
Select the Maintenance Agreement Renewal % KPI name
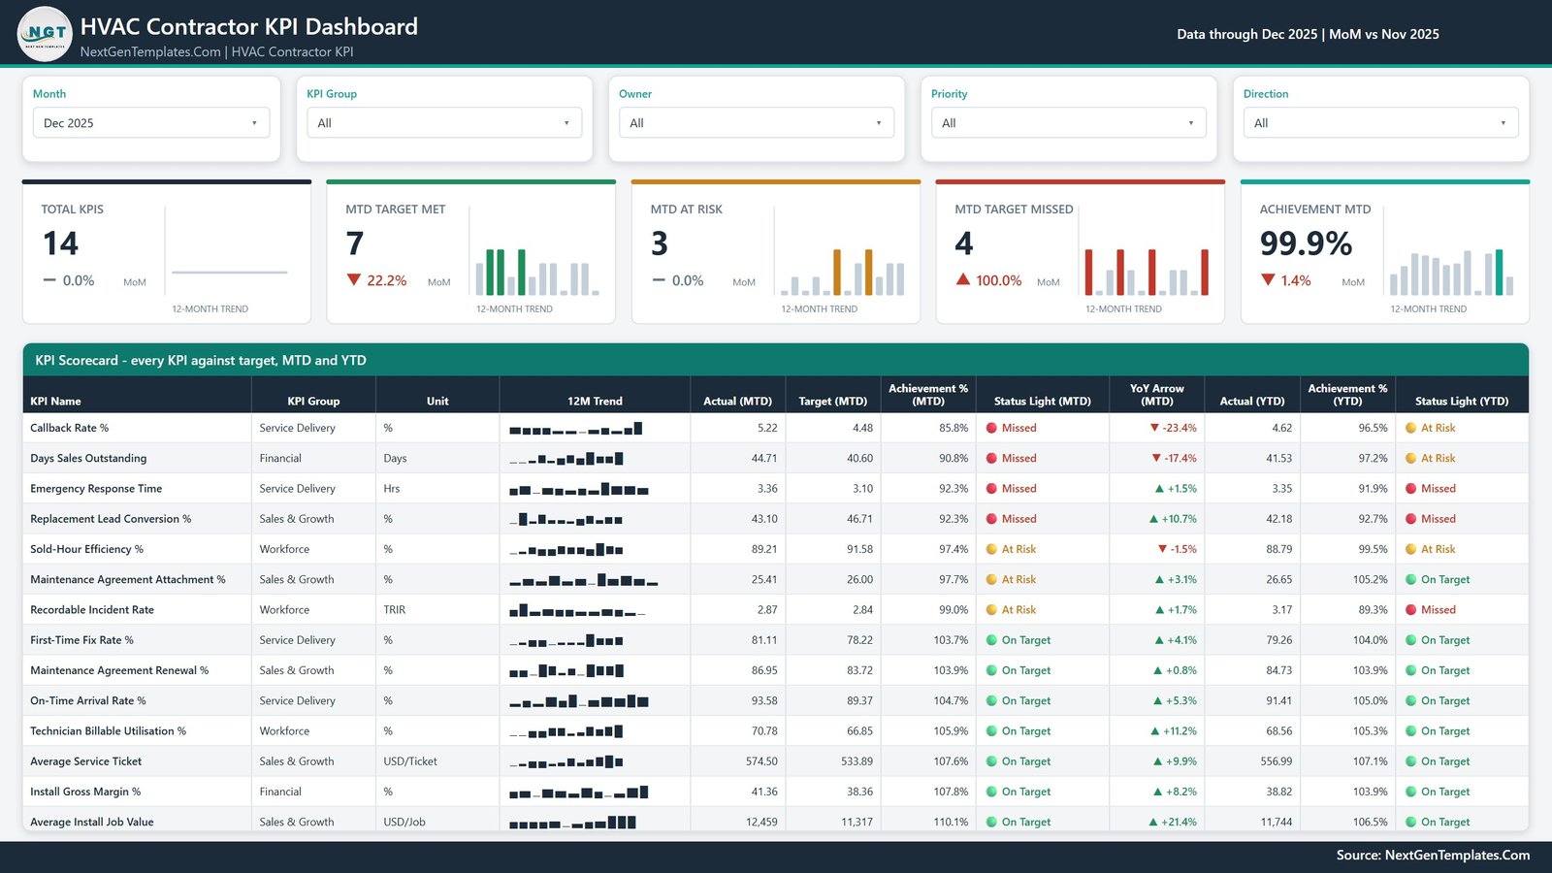coord(119,670)
